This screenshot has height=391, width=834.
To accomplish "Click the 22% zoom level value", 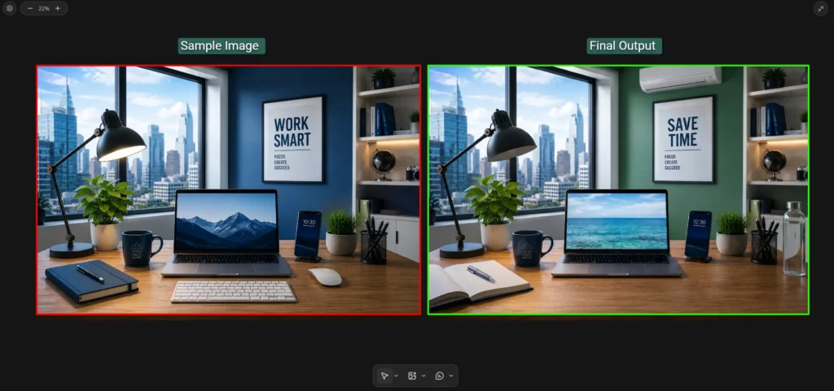I will 44,8.
